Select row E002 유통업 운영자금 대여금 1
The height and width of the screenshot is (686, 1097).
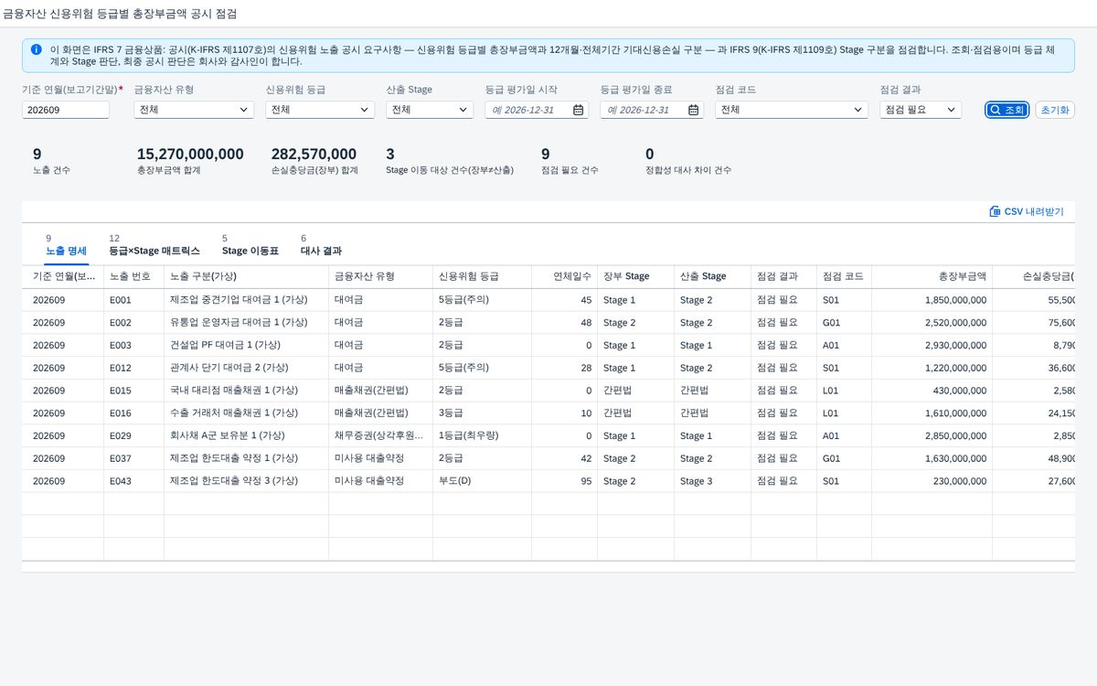[548, 323]
